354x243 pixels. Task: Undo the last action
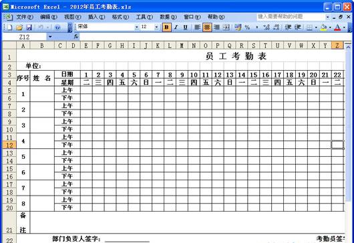pyautogui.click(x=41, y=27)
